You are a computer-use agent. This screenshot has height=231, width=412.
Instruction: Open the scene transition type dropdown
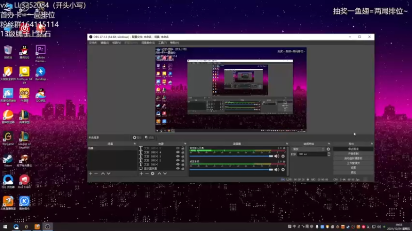[308, 149]
